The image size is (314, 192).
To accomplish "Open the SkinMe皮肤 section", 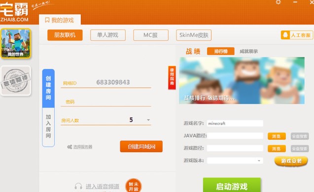I will pos(194,35).
